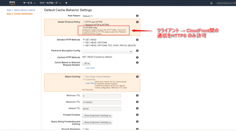This screenshot has width=236, height=131.
Task: Open Field-level Encryption Config dropdown
Action: [107, 51]
